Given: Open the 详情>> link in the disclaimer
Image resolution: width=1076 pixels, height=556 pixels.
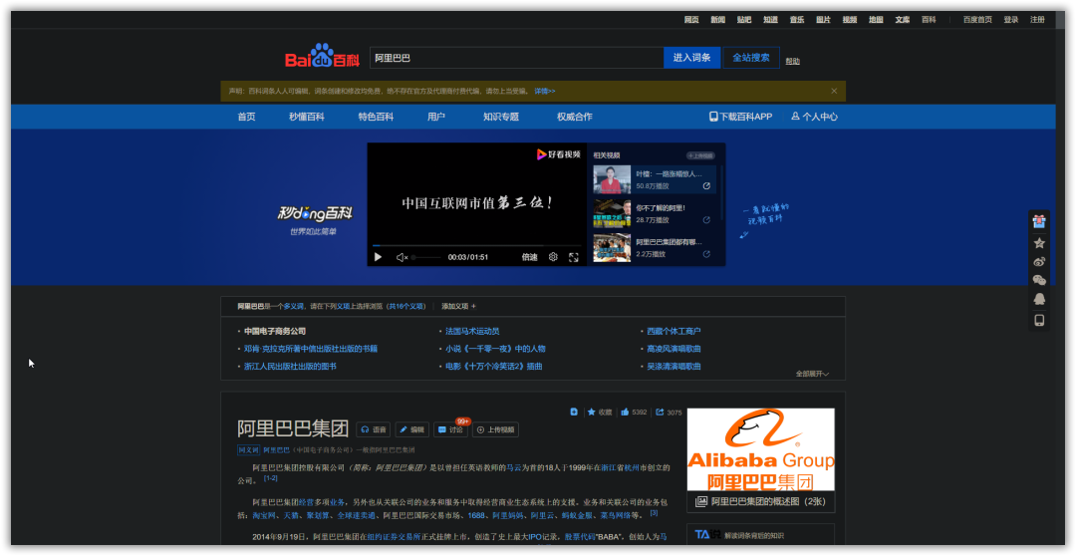Looking at the screenshot, I should (x=545, y=92).
